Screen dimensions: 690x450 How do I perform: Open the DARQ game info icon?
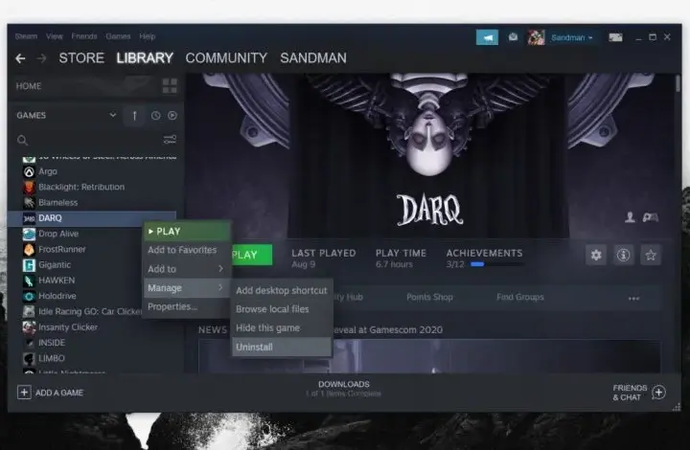tap(623, 255)
